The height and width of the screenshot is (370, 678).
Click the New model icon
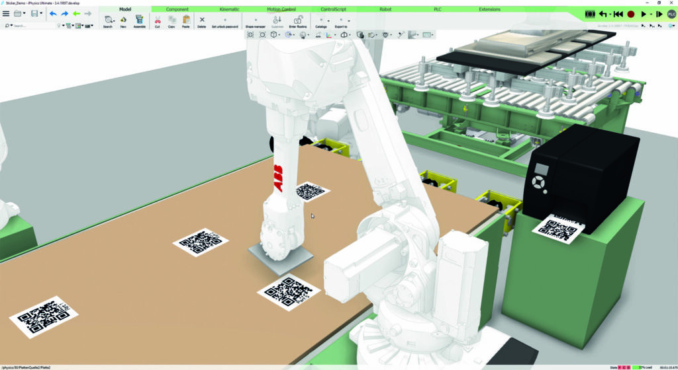click(123, 20)
